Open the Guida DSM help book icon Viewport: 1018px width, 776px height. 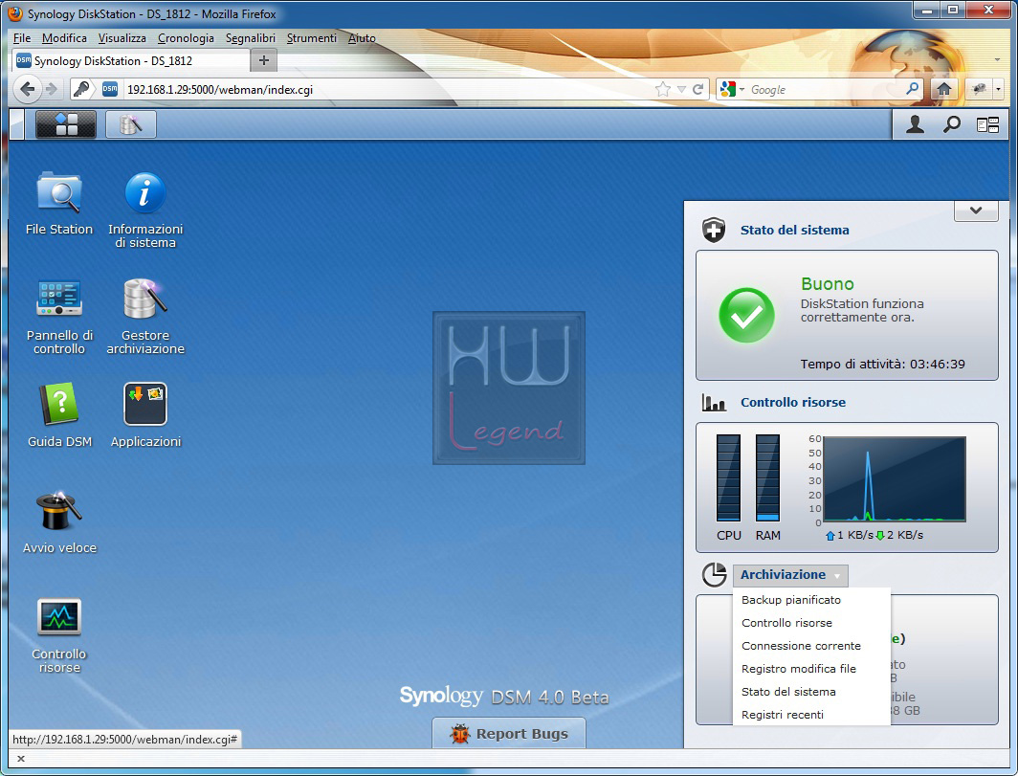point(59,415)
